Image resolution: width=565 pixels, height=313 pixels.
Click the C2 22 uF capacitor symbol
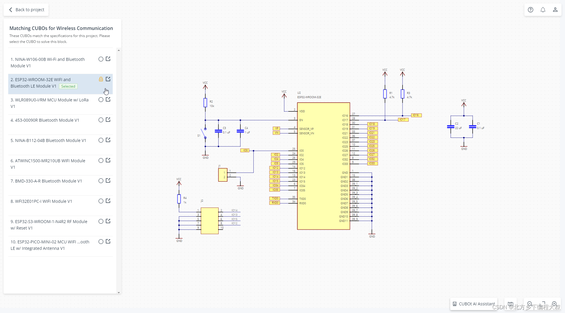coord(451,127)
